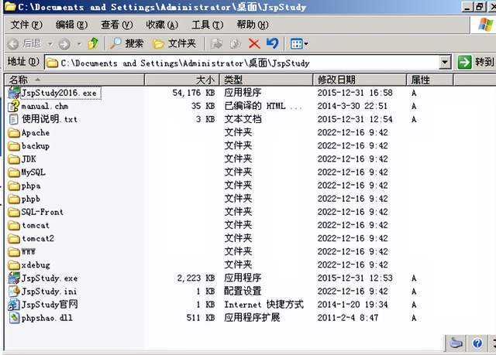Viewport: 496px width, 355px height.
Task: Click the 文本文档 type cell
Action: click(x=243, y=119)
